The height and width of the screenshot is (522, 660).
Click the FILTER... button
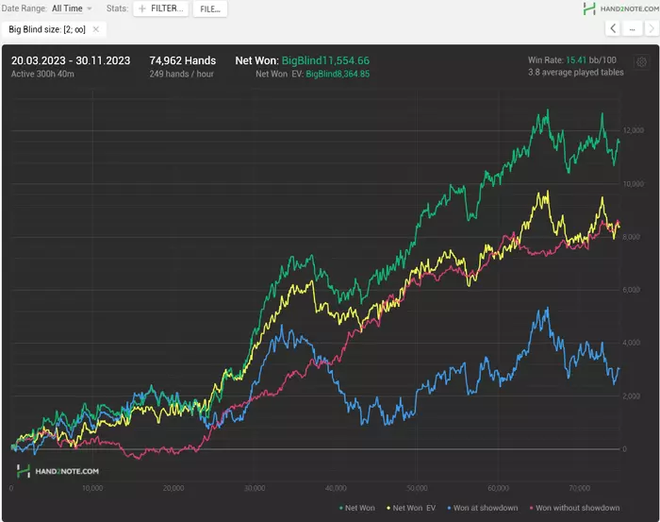[x=161, y=8]
